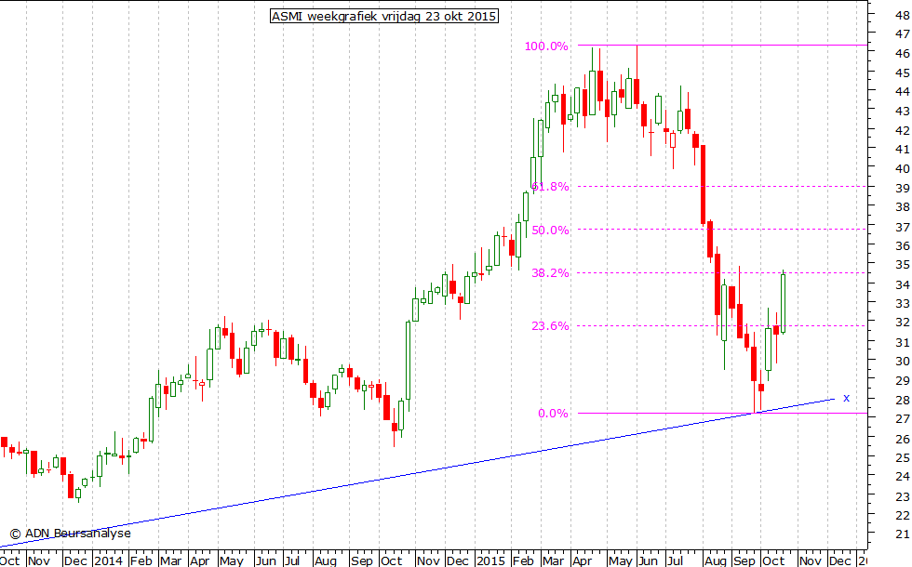Click the ADN Beursanalyse copyright text

click(x=71, y=534)
